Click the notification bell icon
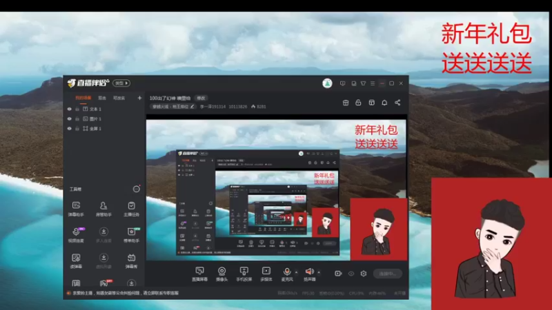Image resolution: width=552 pixels, height=310 pixels. [x=384, y=103]
